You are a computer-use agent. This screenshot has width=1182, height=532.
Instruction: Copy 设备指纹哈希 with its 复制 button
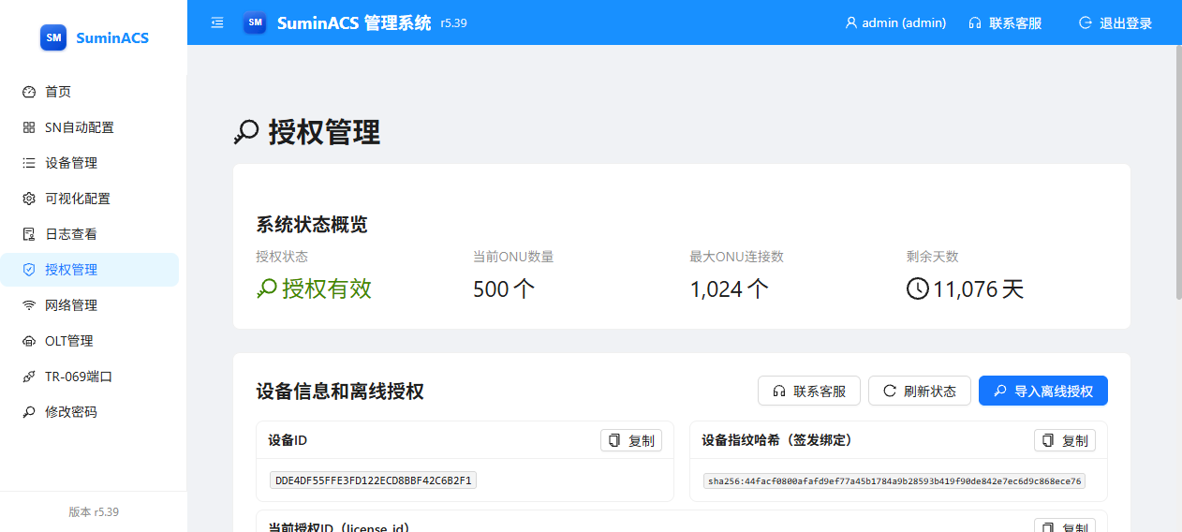pyautogui.click(x=1065, y=440)
